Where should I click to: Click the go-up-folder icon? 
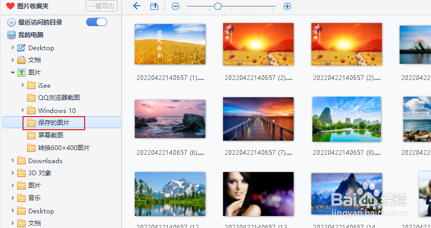(x=154, y=6)
